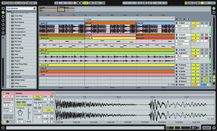Click the stop button in transport bar
The width and height of the screenshot is (217, 131).
79,3
